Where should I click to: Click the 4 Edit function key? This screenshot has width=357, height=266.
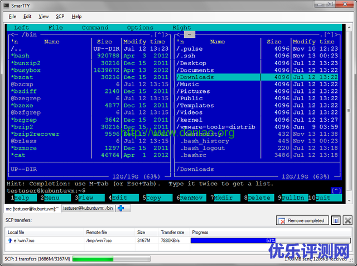tap(123, 198)
